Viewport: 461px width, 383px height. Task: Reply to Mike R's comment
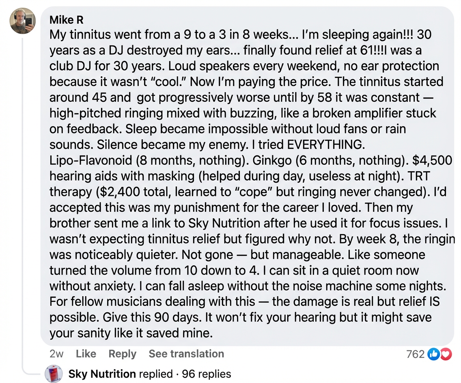click(122, 354)
